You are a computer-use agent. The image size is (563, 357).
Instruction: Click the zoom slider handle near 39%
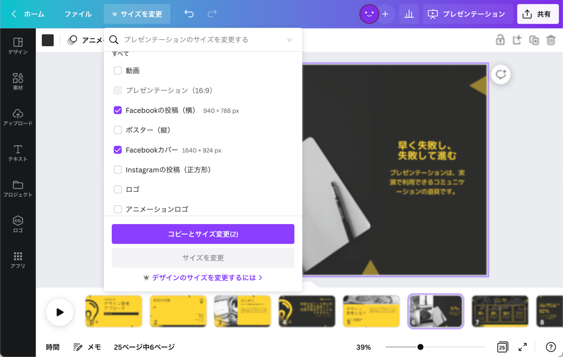tap(421, 347)
